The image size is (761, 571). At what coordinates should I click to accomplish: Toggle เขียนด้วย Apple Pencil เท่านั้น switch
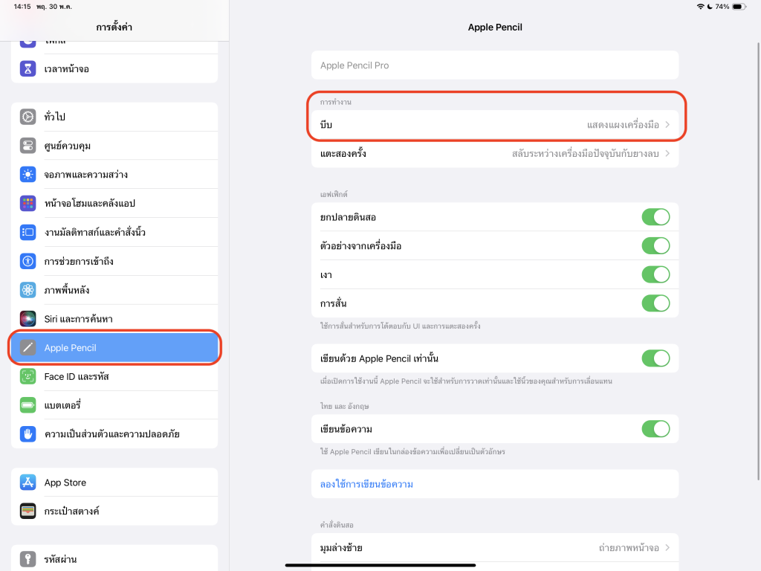(x=655, y=359)
